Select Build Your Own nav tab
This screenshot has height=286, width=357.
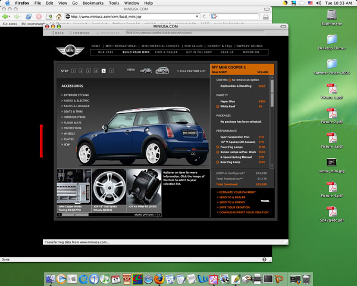tap(136, 52)
